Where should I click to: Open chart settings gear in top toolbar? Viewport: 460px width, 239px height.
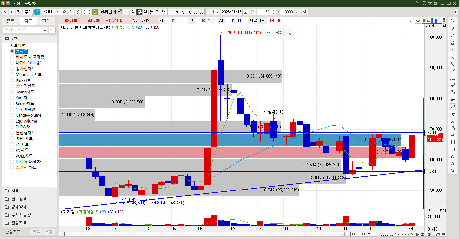tap(305, 12)
